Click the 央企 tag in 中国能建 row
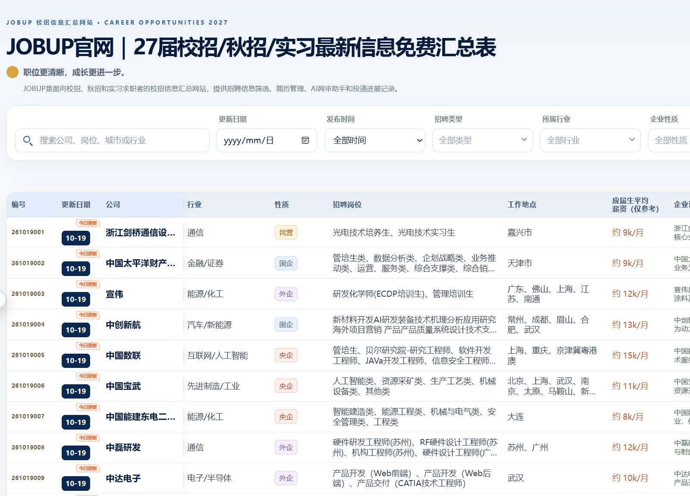This screenshot has height=496, width=690. tap(286, 417)
